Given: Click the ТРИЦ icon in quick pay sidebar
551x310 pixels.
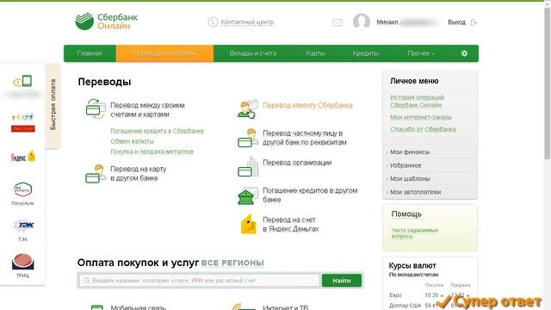Looking at the screenshot, I should click(x=23, y=262).
